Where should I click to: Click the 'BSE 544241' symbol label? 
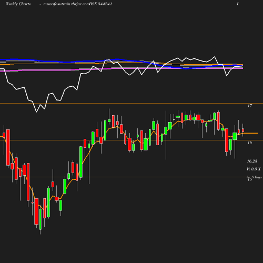[100, 4]
